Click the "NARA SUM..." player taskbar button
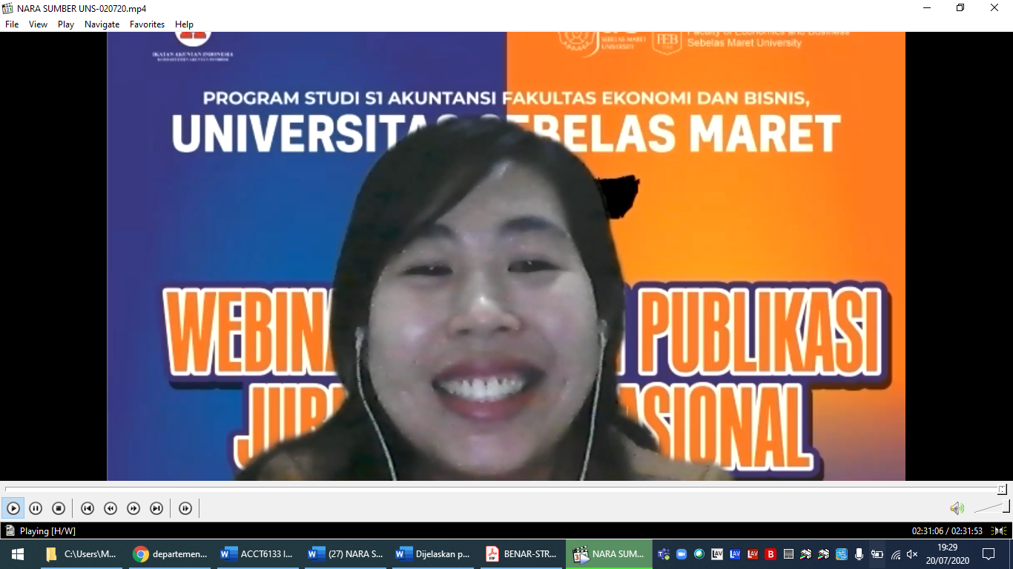This screenshot has width=1013, height=569. tap(609, 554)
